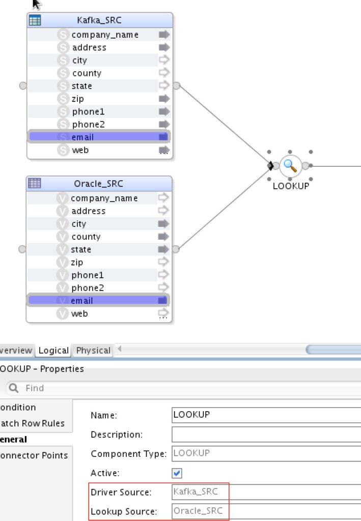Click the horizontal scrollbar thumb

[334, 349]
